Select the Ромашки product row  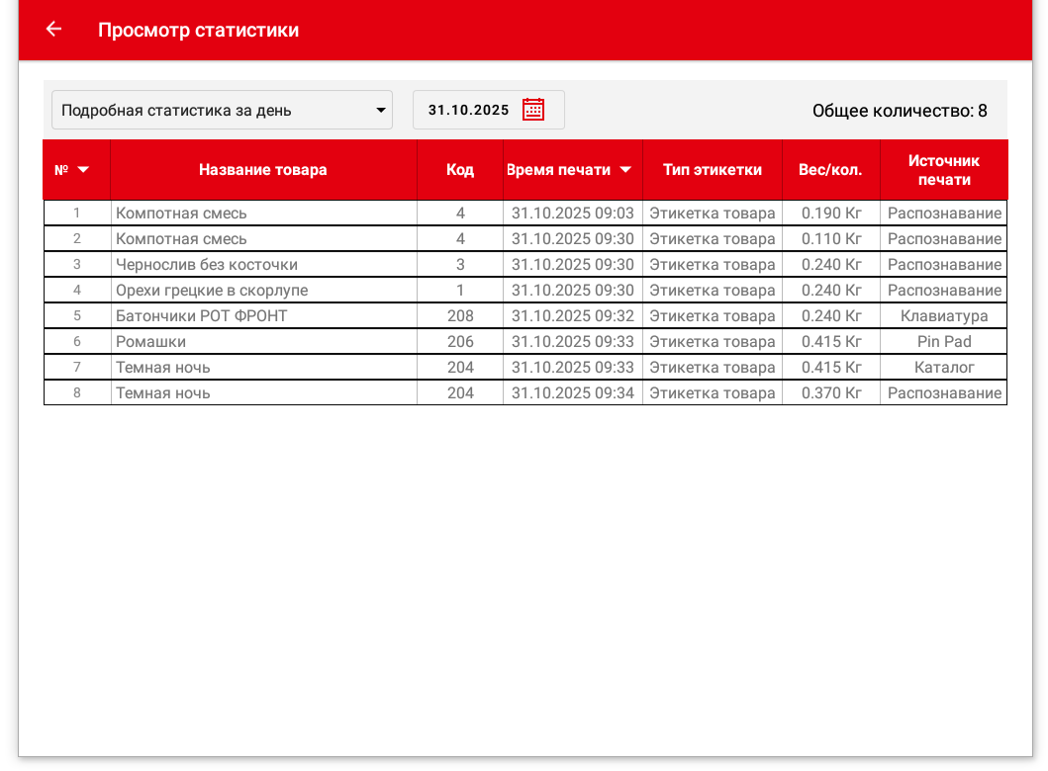click(151, 342)
